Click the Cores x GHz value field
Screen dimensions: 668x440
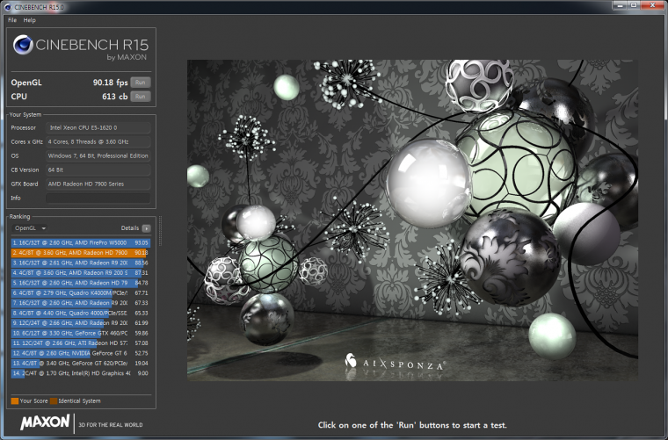click(x=98, y=141)
